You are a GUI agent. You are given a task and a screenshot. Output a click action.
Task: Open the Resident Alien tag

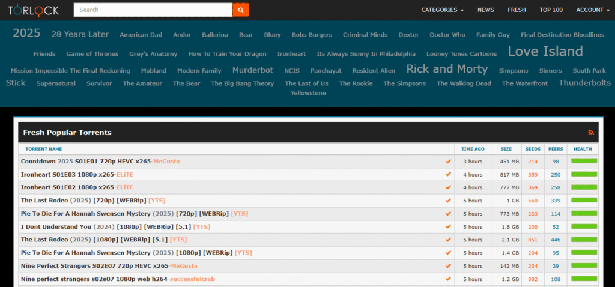374,71
